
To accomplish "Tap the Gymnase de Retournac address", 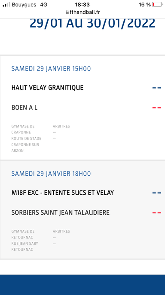I will point(24,241).
